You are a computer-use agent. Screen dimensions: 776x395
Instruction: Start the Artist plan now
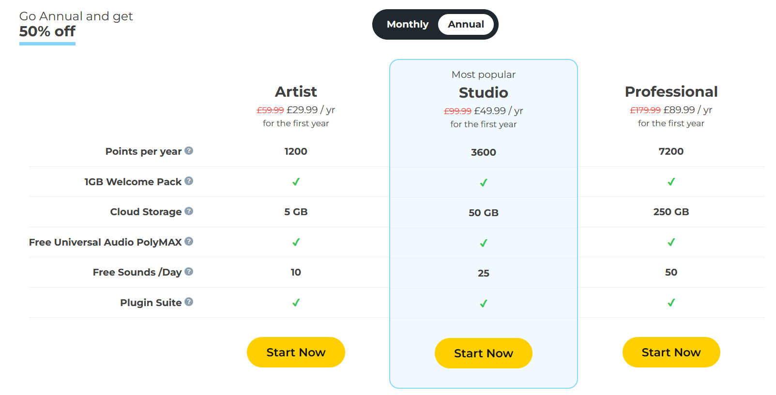point(296,352)
